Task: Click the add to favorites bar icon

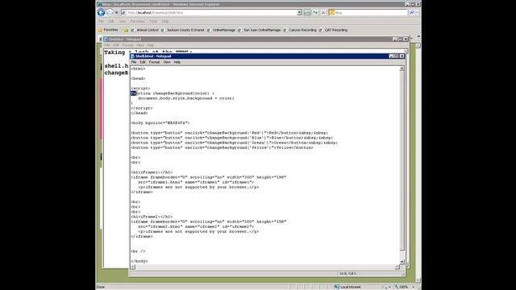Action: coord(126,30)
